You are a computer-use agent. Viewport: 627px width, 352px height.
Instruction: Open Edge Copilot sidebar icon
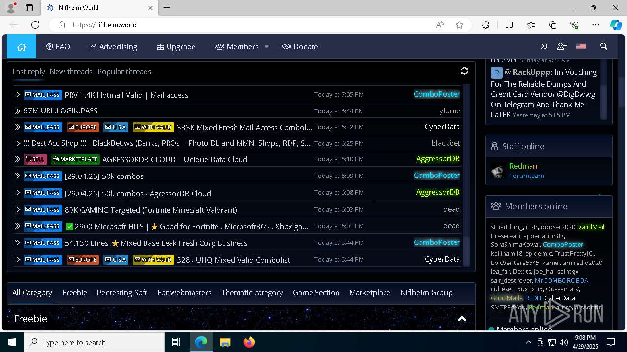[x=616, y=25]
